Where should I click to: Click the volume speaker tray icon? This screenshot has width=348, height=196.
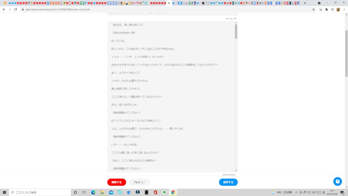[x=314, y=192]
